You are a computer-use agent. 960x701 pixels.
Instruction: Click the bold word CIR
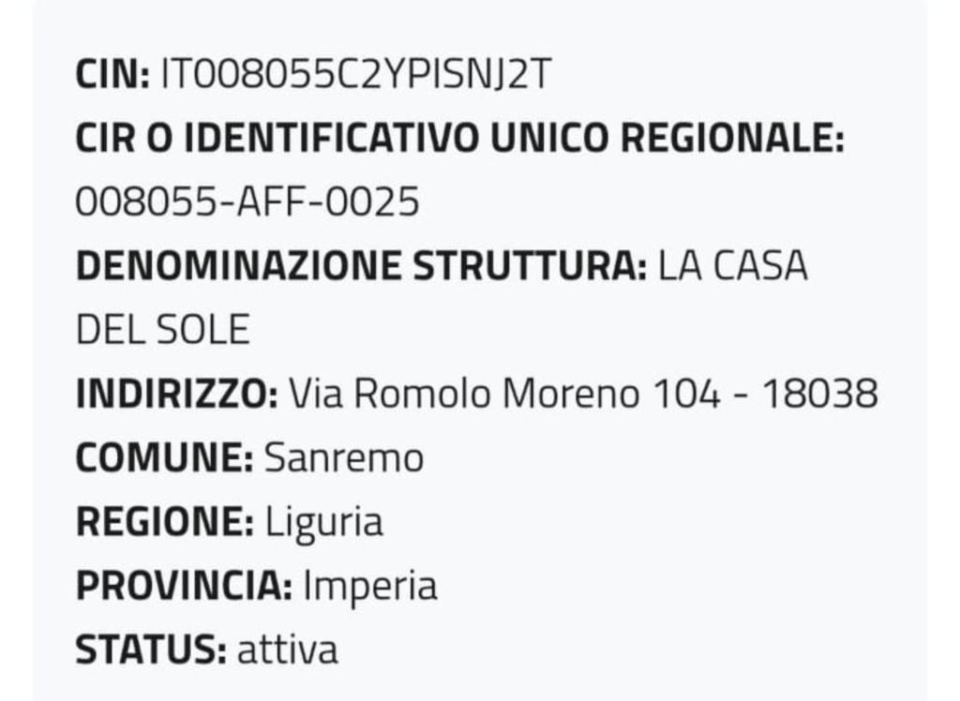107,140
